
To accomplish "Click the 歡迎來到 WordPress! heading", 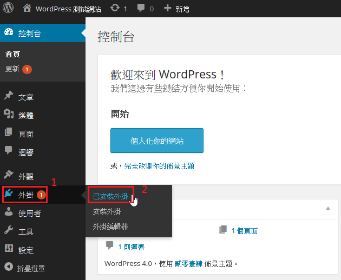I will (167, 75).
